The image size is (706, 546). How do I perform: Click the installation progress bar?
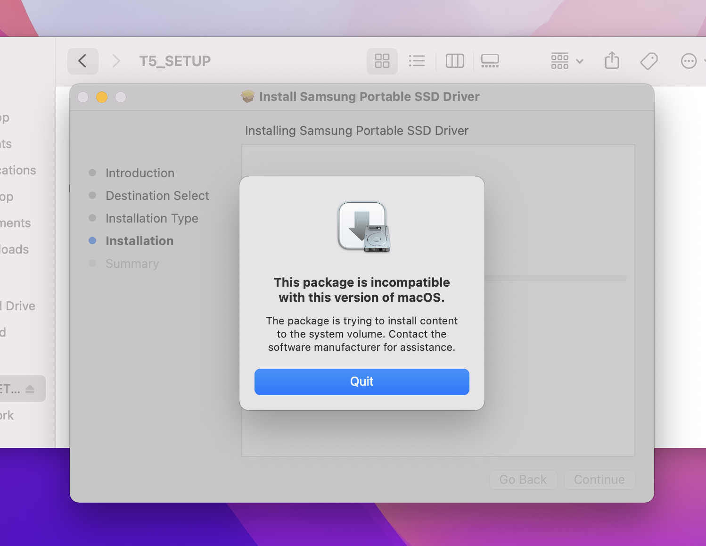point(556,278)
